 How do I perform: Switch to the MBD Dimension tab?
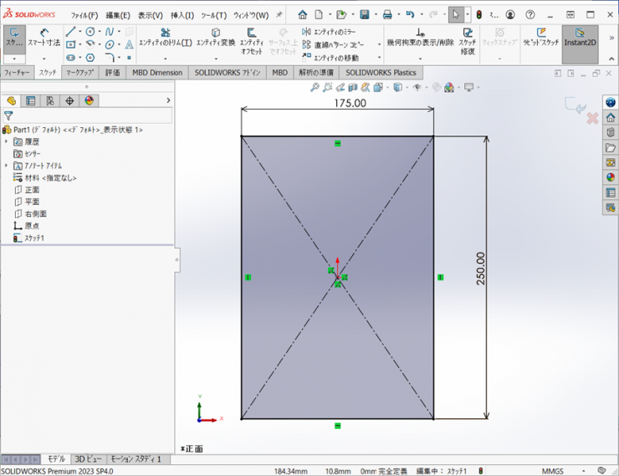[x=157, y=73]
